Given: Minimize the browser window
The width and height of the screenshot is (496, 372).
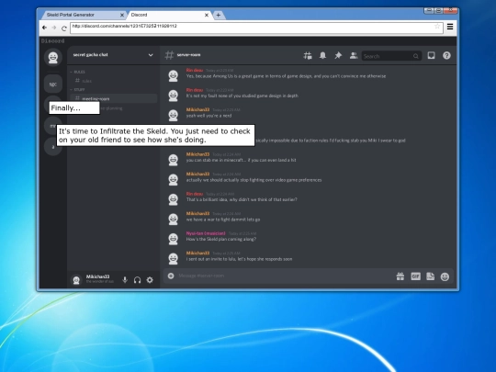Looking at the screenshot, I should click(x=429, y=10).
